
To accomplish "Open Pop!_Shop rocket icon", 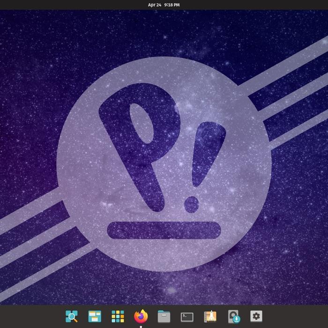I will [210, 316].
